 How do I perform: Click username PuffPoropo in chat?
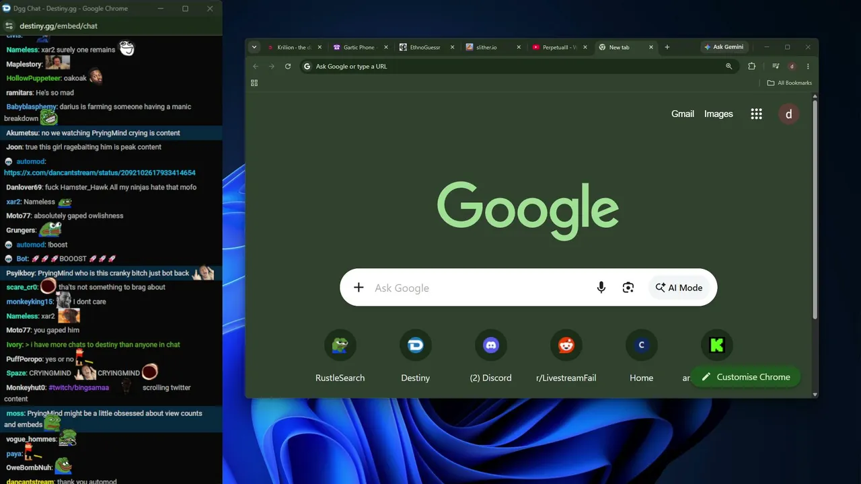[25, 360]
